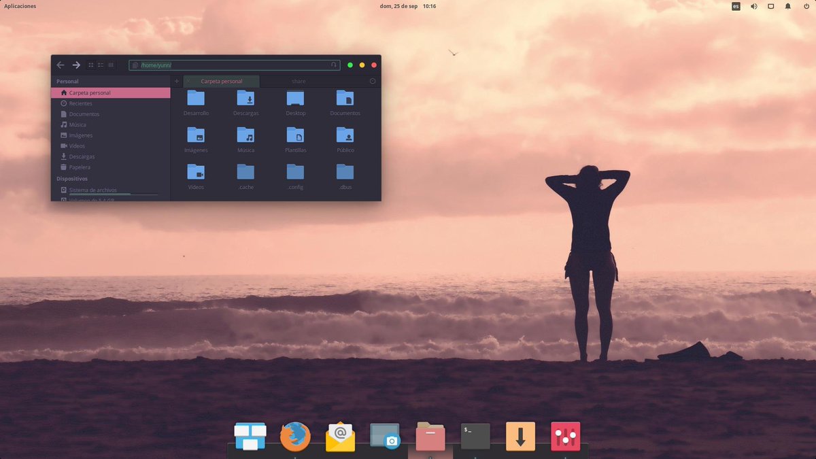Open Imágenes in the sidebar
The image size is (816, 459).
pyautogui.click(x=110, y=135)
